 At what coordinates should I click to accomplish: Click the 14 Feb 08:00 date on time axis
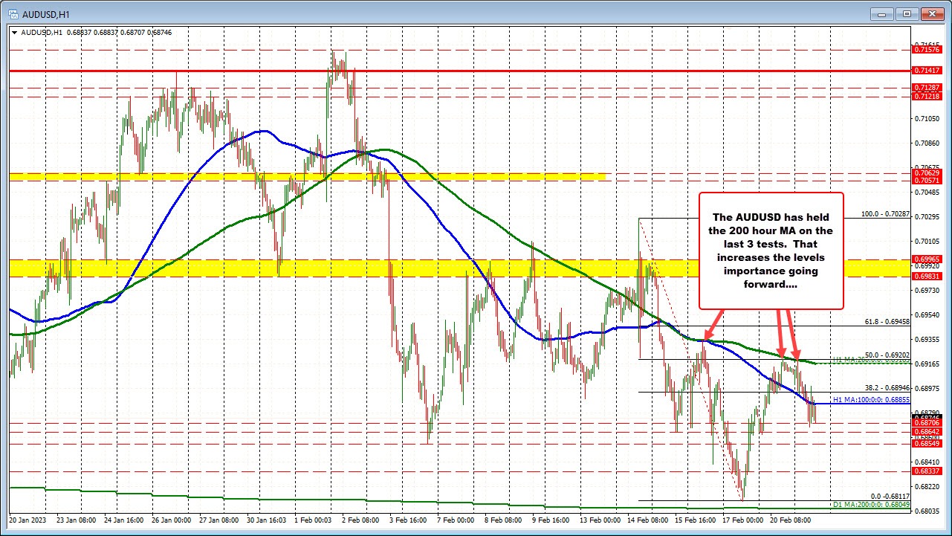coord(650,521)
